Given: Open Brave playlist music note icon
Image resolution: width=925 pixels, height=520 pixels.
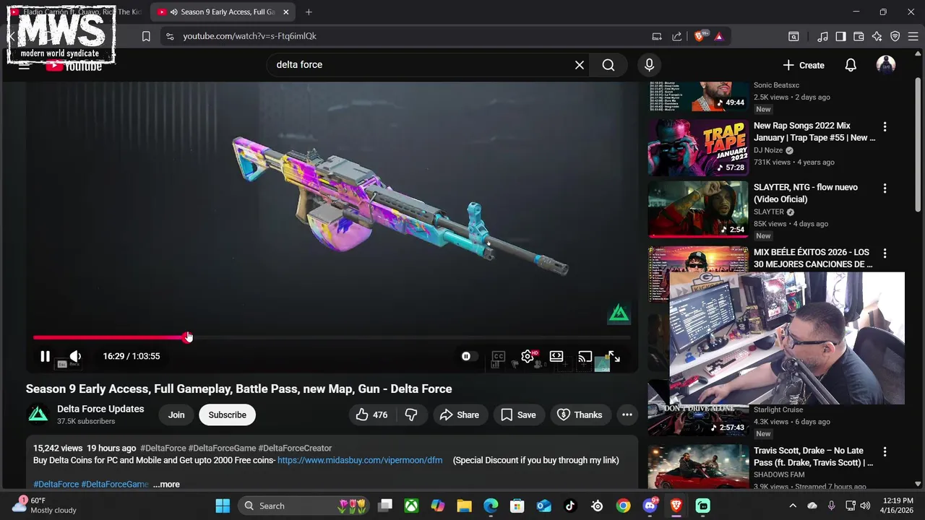Looking at the screenshot, I should [x=823, y=36].
